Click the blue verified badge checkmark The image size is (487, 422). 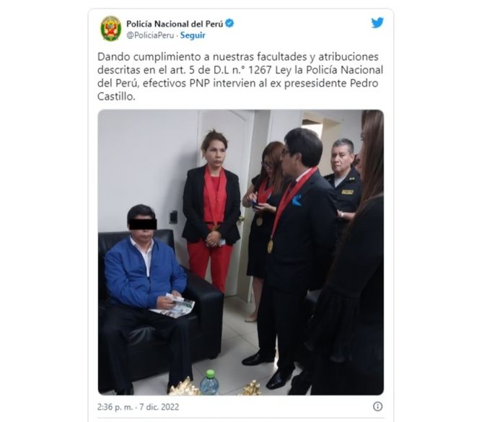pyautogui.click(x=229, y=23)
